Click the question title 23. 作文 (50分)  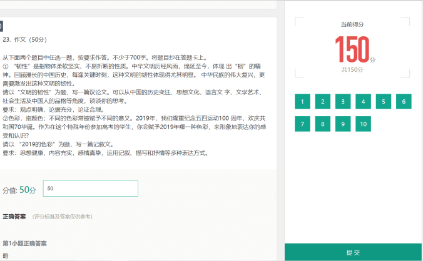24,39
